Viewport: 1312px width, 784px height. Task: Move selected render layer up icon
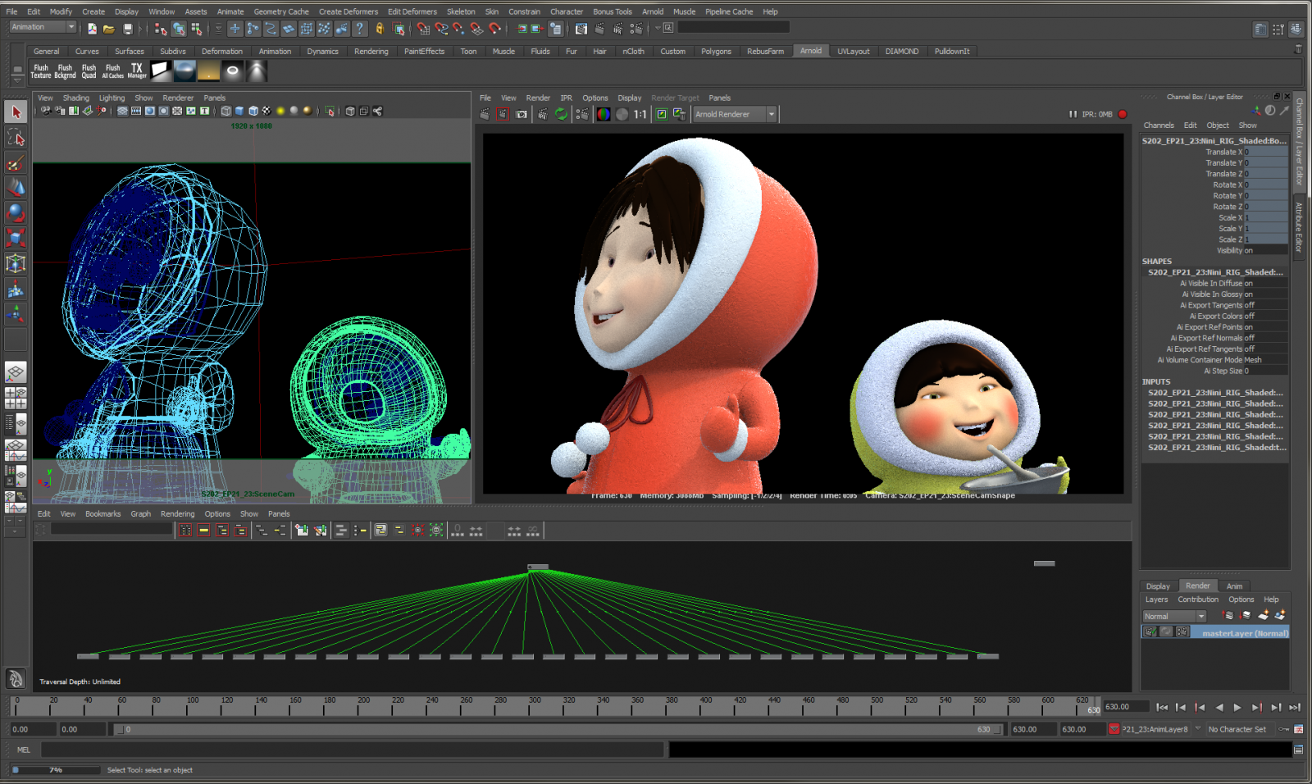pos(1228,615)
